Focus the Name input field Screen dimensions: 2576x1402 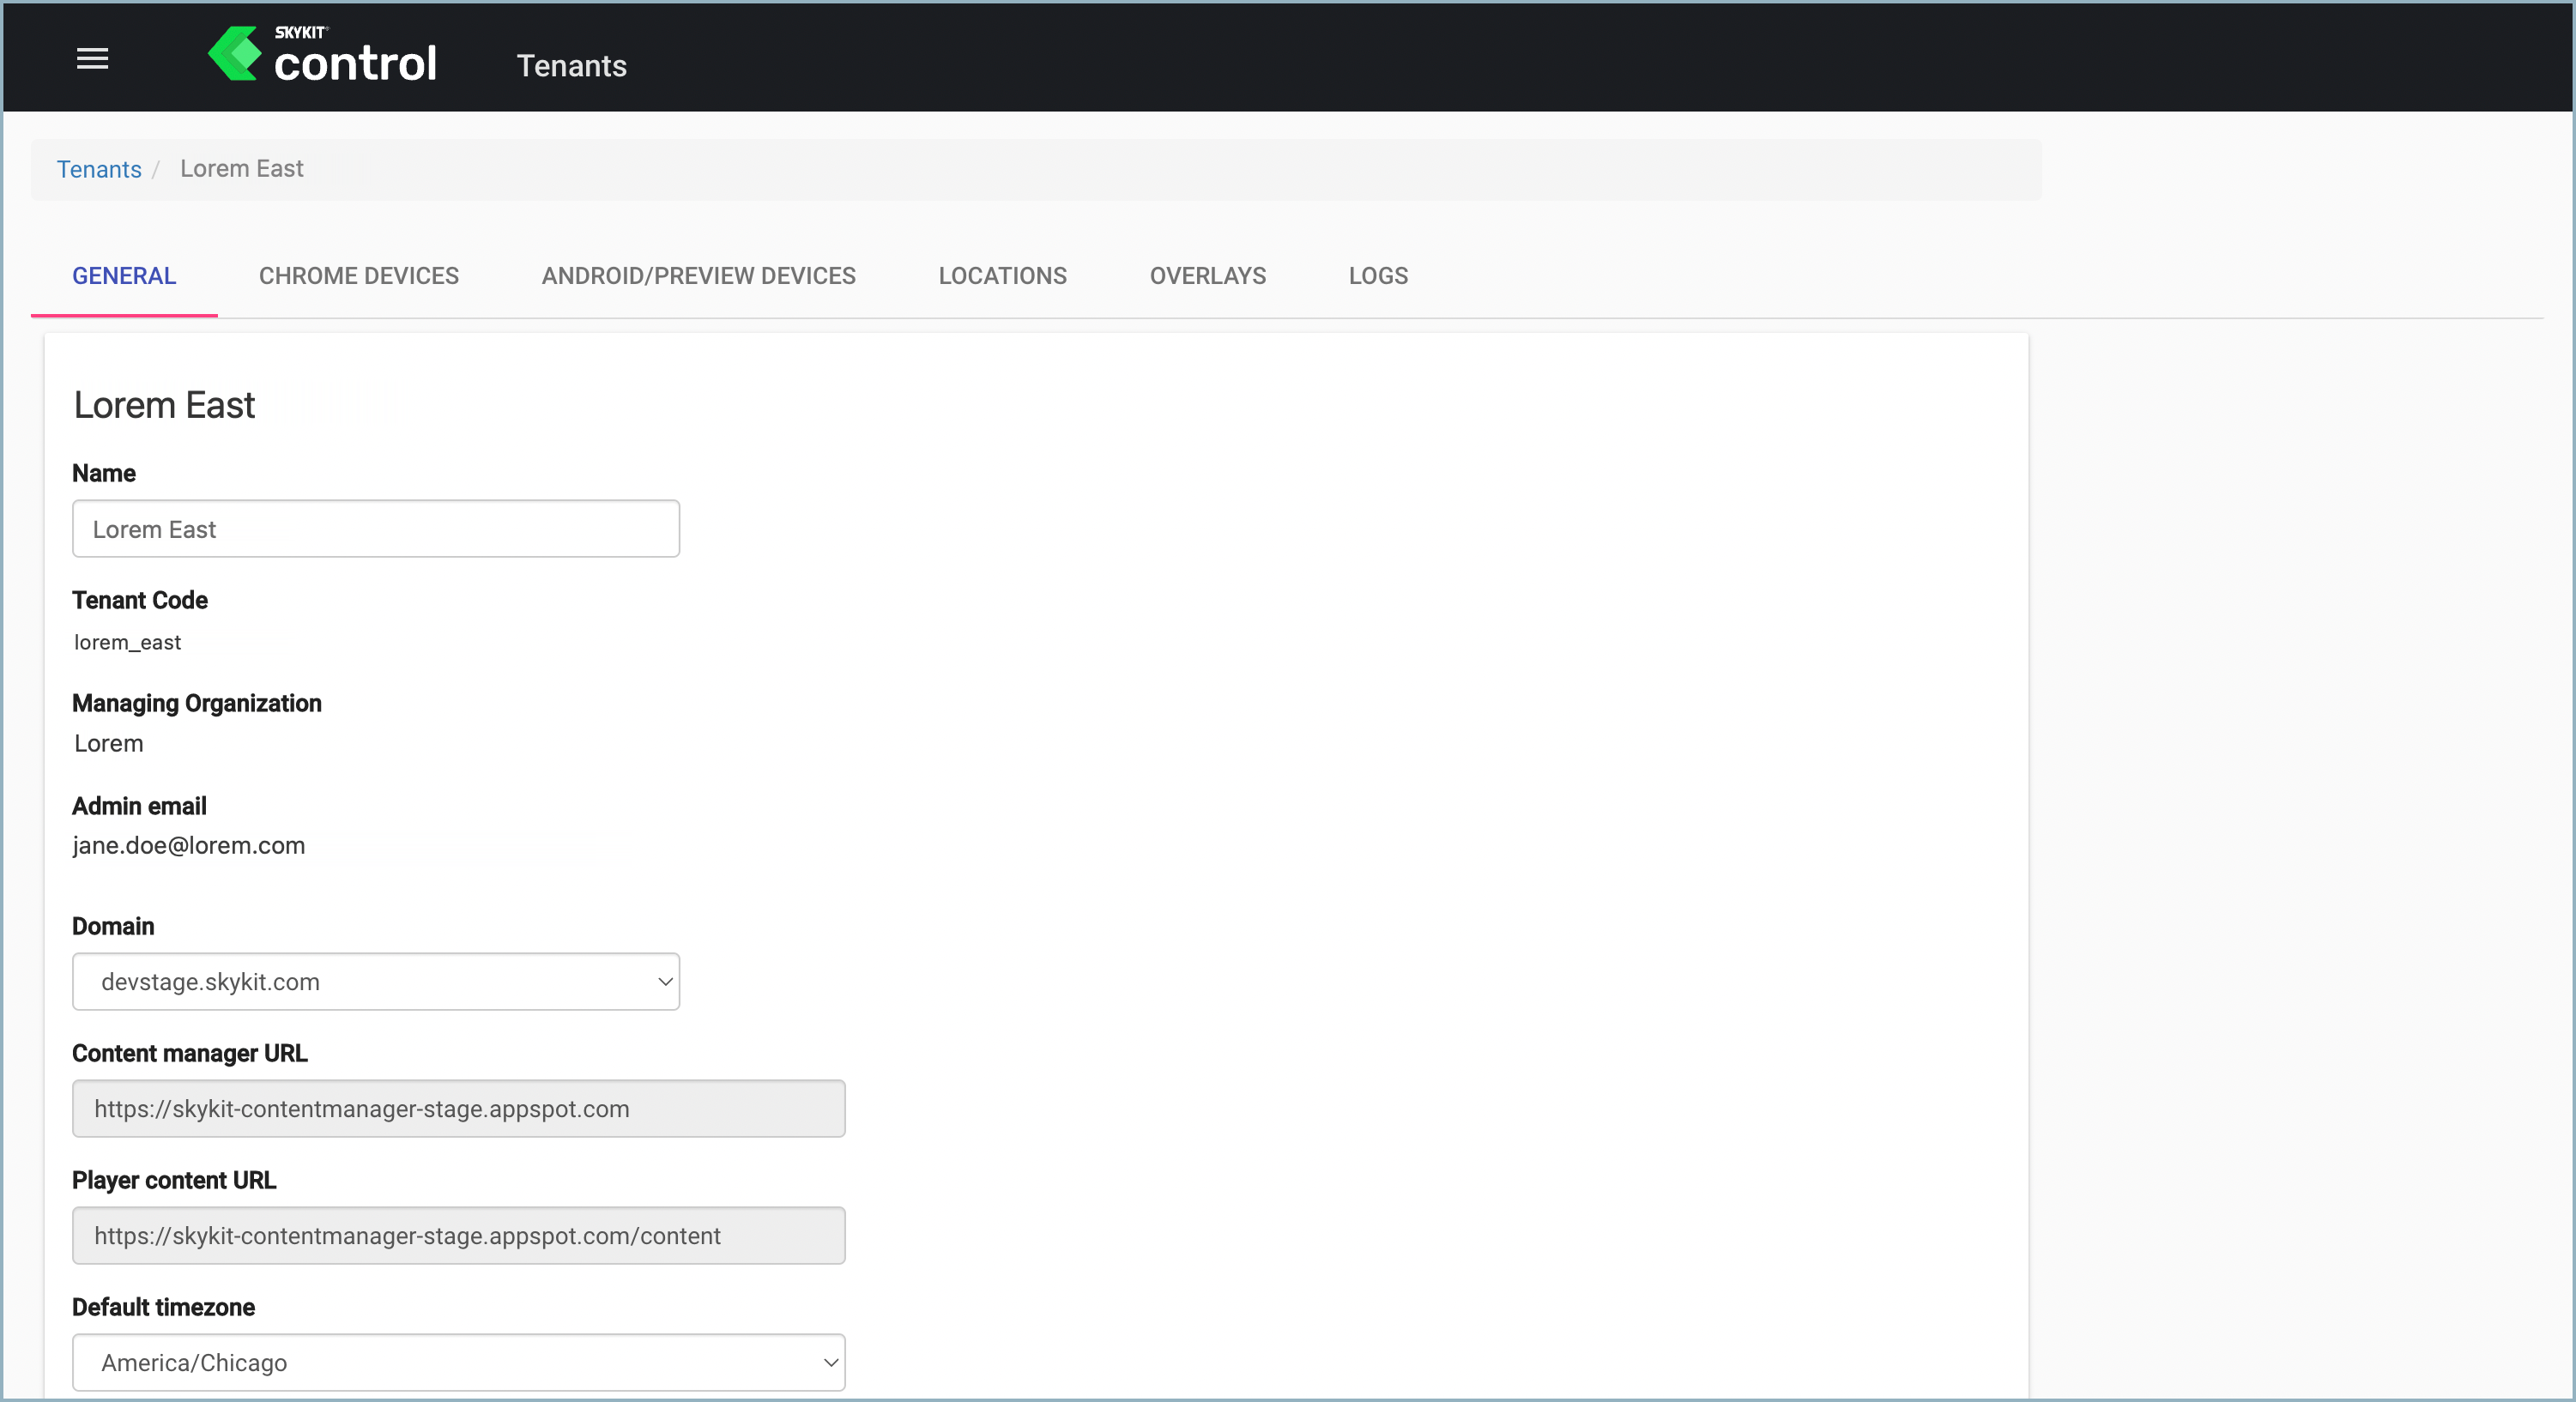click(376, 529)
